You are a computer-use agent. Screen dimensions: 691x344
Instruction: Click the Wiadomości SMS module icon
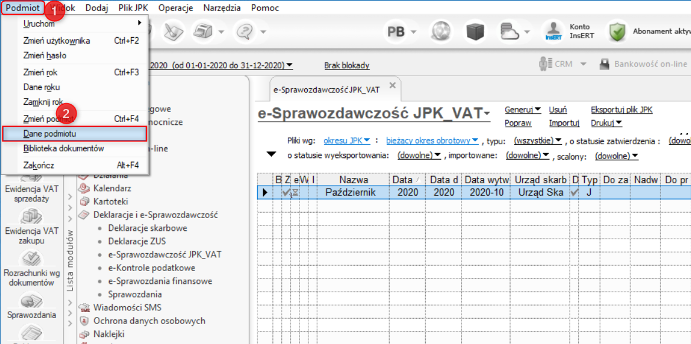(84, 307)
